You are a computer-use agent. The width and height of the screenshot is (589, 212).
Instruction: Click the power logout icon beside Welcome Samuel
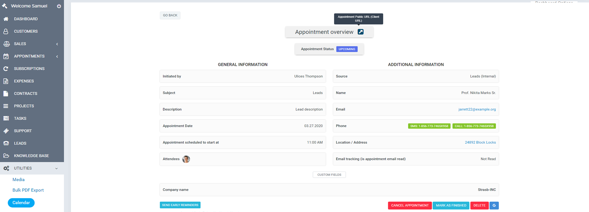point(59,6)
